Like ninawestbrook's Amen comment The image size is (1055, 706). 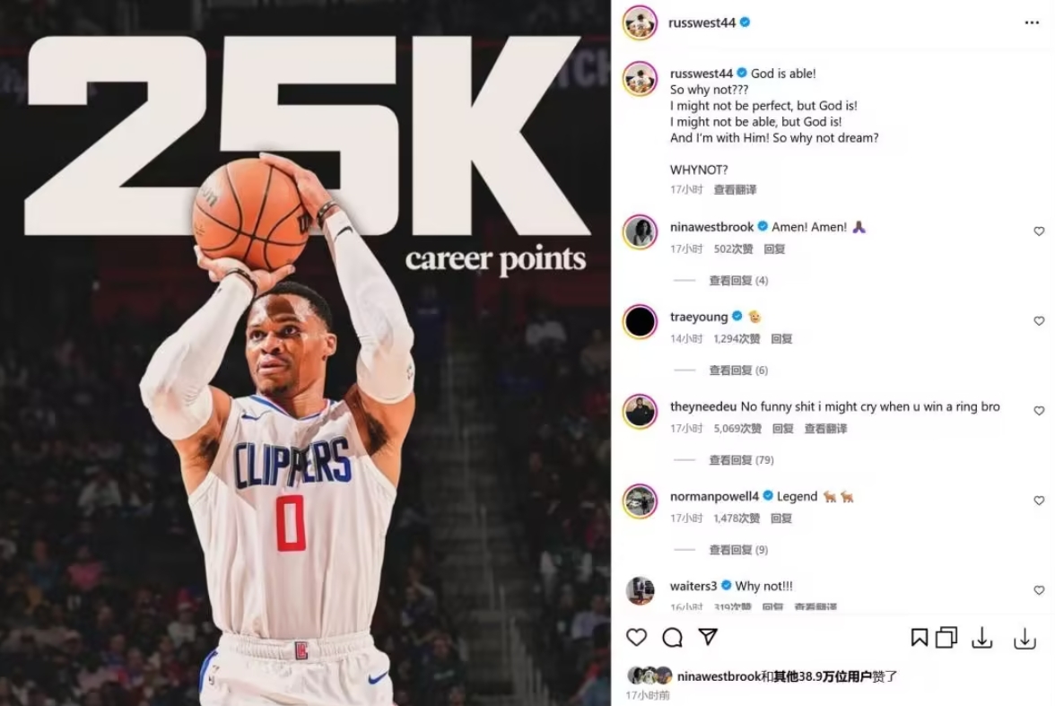point(1039,231)
